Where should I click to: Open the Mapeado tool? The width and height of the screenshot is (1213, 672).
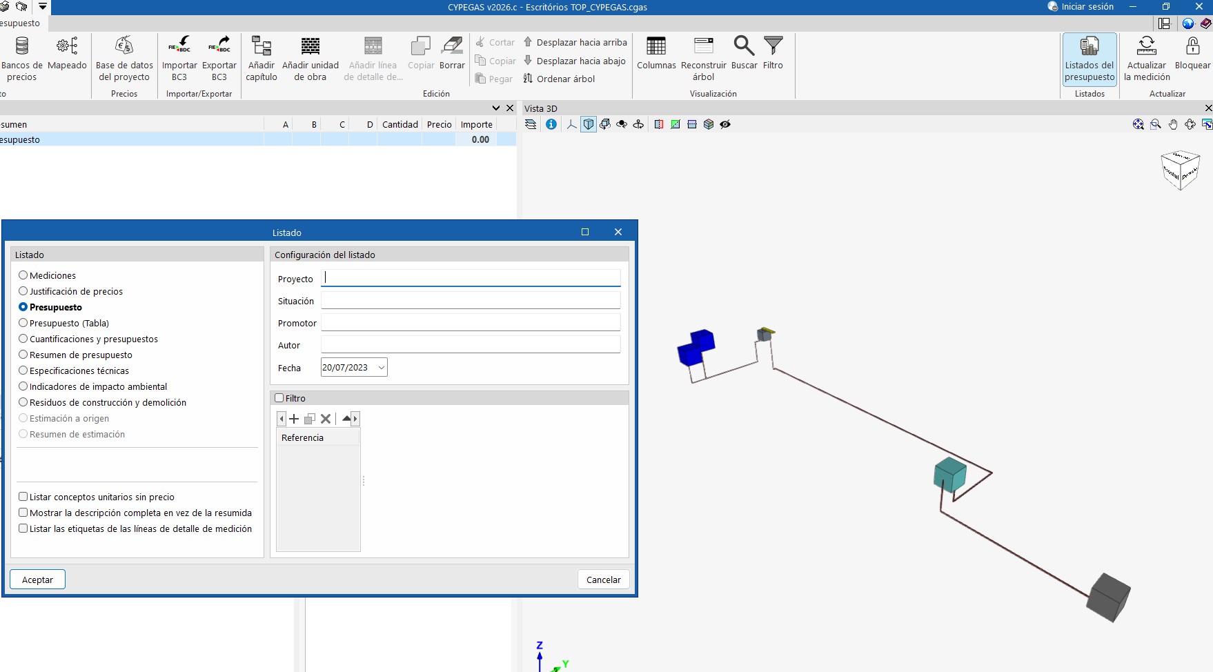[x=67, y=53]
